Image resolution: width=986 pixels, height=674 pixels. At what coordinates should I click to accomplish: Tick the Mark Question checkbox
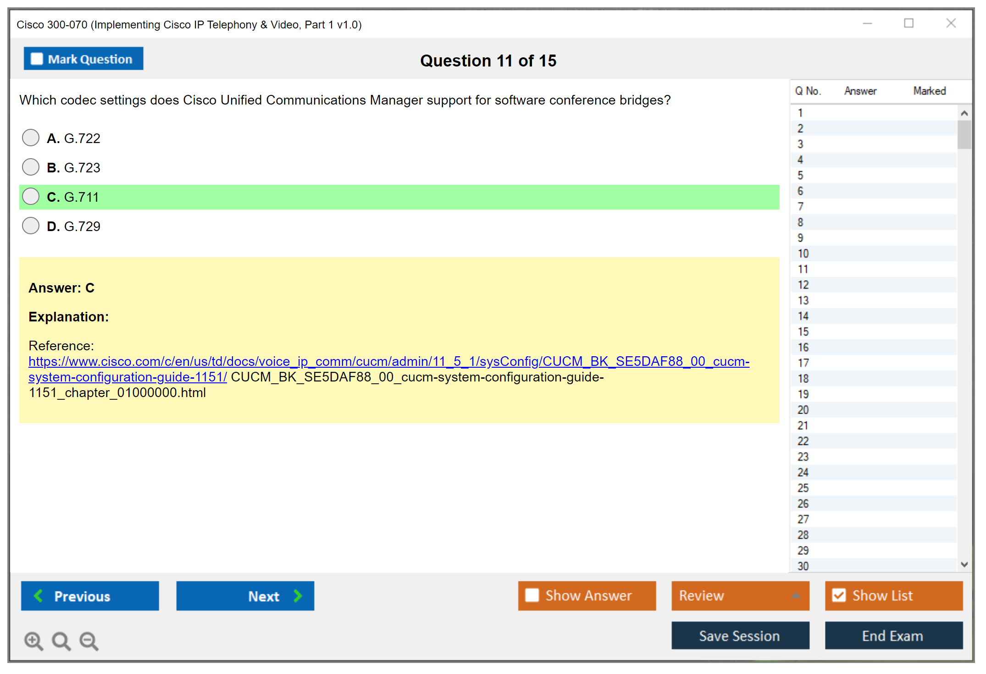click(37, 59)
